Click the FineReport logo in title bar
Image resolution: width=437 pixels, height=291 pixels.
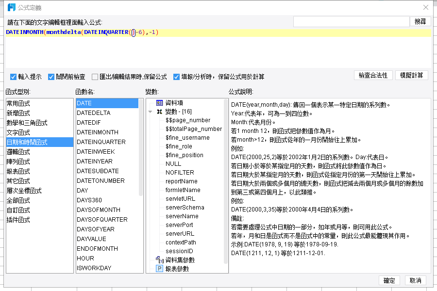[12, 8]
